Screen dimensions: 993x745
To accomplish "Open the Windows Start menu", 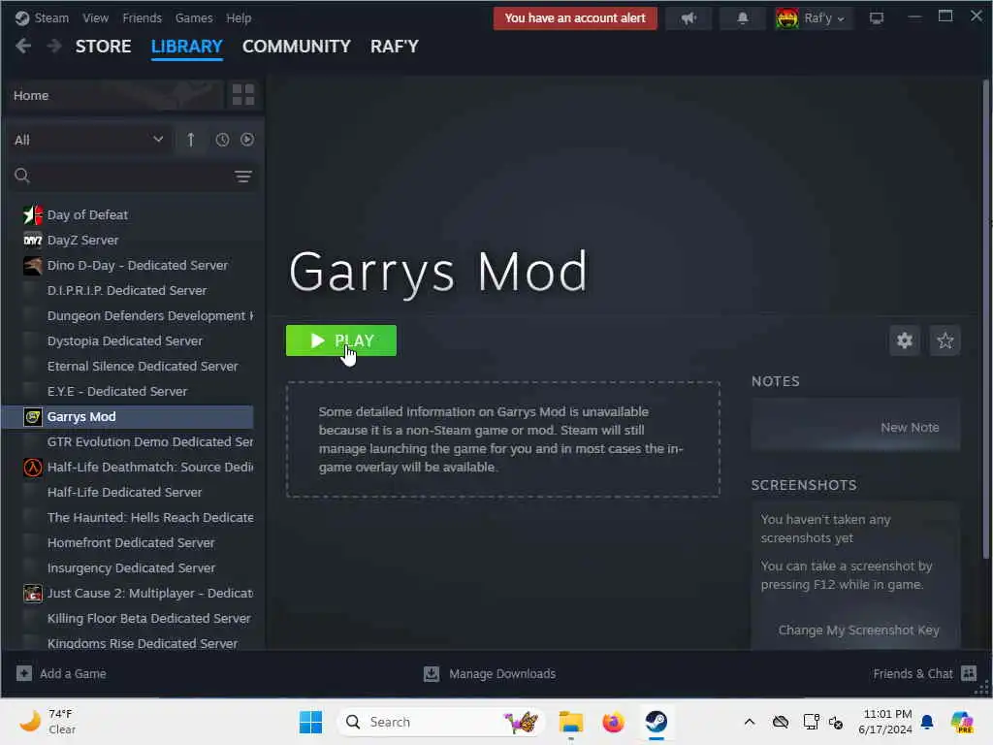I will pyautogui.click(x=310, y=722).
